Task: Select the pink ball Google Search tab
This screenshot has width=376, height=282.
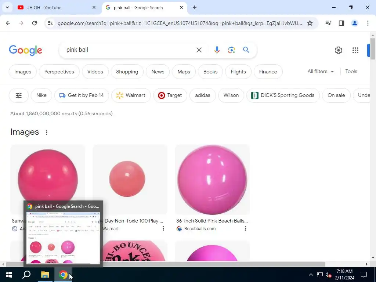Action: [145, 7]
